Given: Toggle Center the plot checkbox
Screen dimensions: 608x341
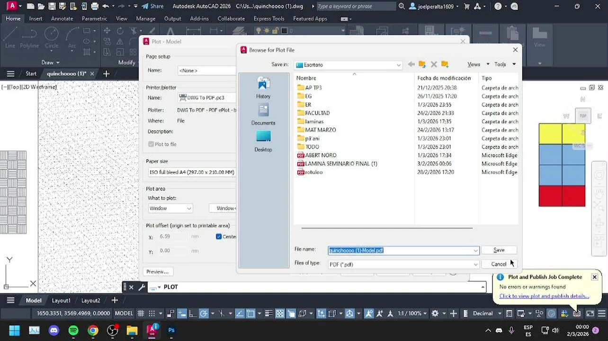Looking at the screenshot, I should pos(219,237).
